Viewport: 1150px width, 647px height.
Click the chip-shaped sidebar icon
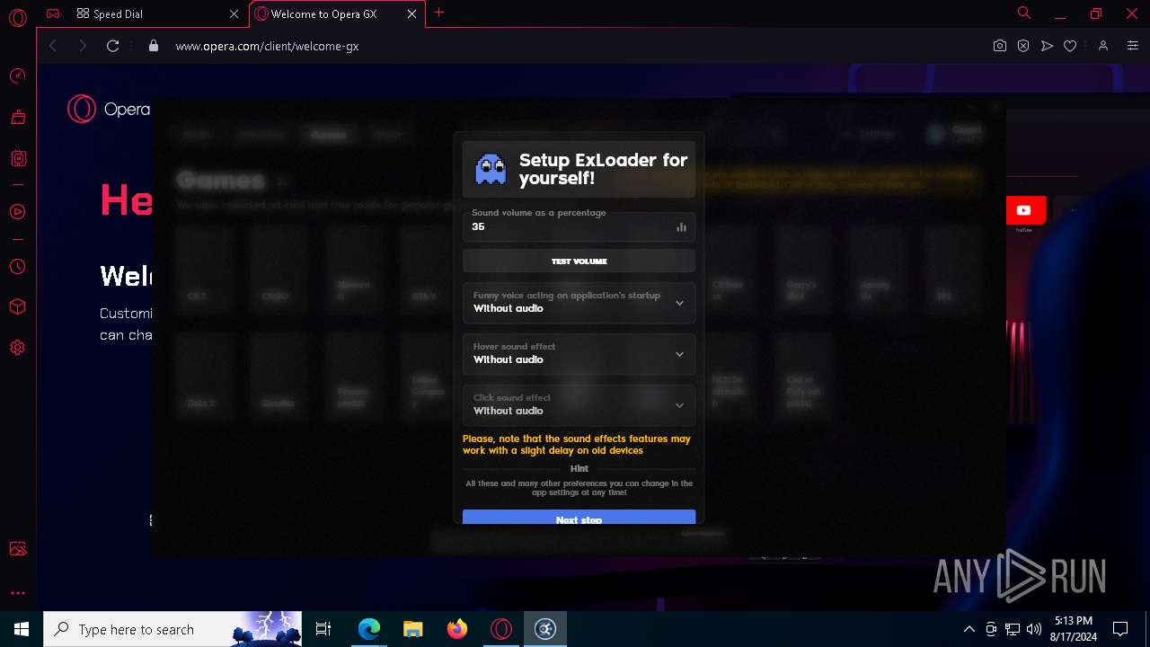click(17, 158)
